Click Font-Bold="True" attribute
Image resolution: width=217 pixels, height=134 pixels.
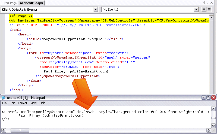pyautogui.click(x=100, y=67)
